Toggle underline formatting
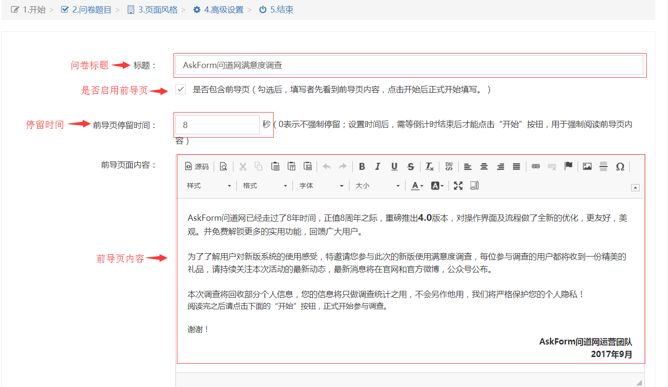 [394, 167]
